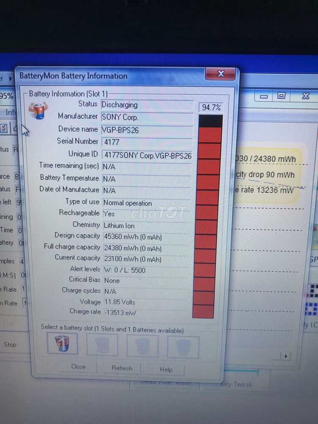
Task: Click the rate 13236 mW text in chart
Action: 264,190
